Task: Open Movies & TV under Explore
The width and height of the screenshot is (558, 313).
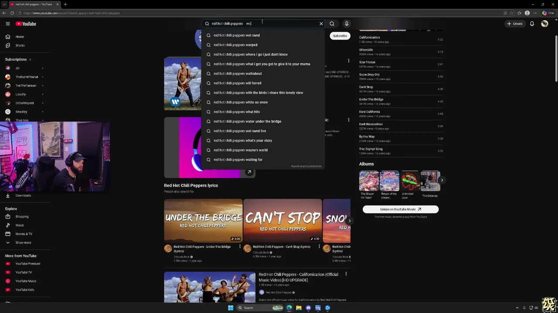Action: point(25,234)
